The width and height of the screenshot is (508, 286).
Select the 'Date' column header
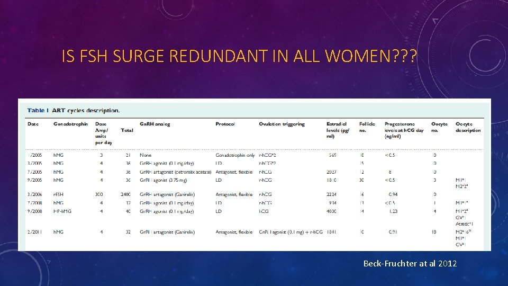[33, 124]
